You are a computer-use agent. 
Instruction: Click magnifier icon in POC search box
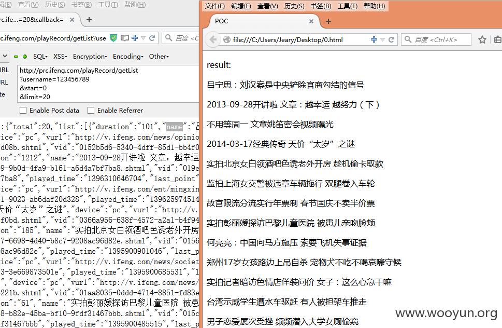[408, 39]
